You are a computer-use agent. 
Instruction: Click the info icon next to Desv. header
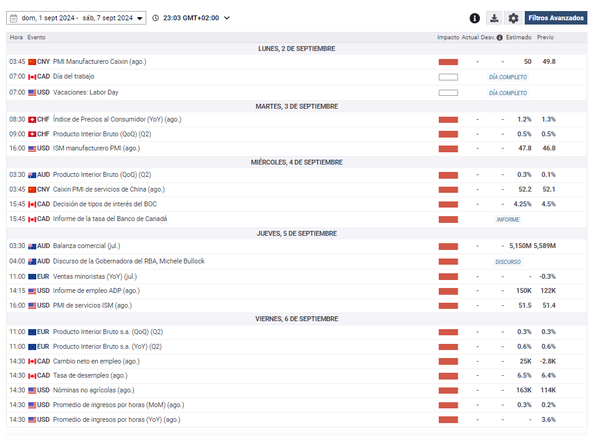click(500, 37)
